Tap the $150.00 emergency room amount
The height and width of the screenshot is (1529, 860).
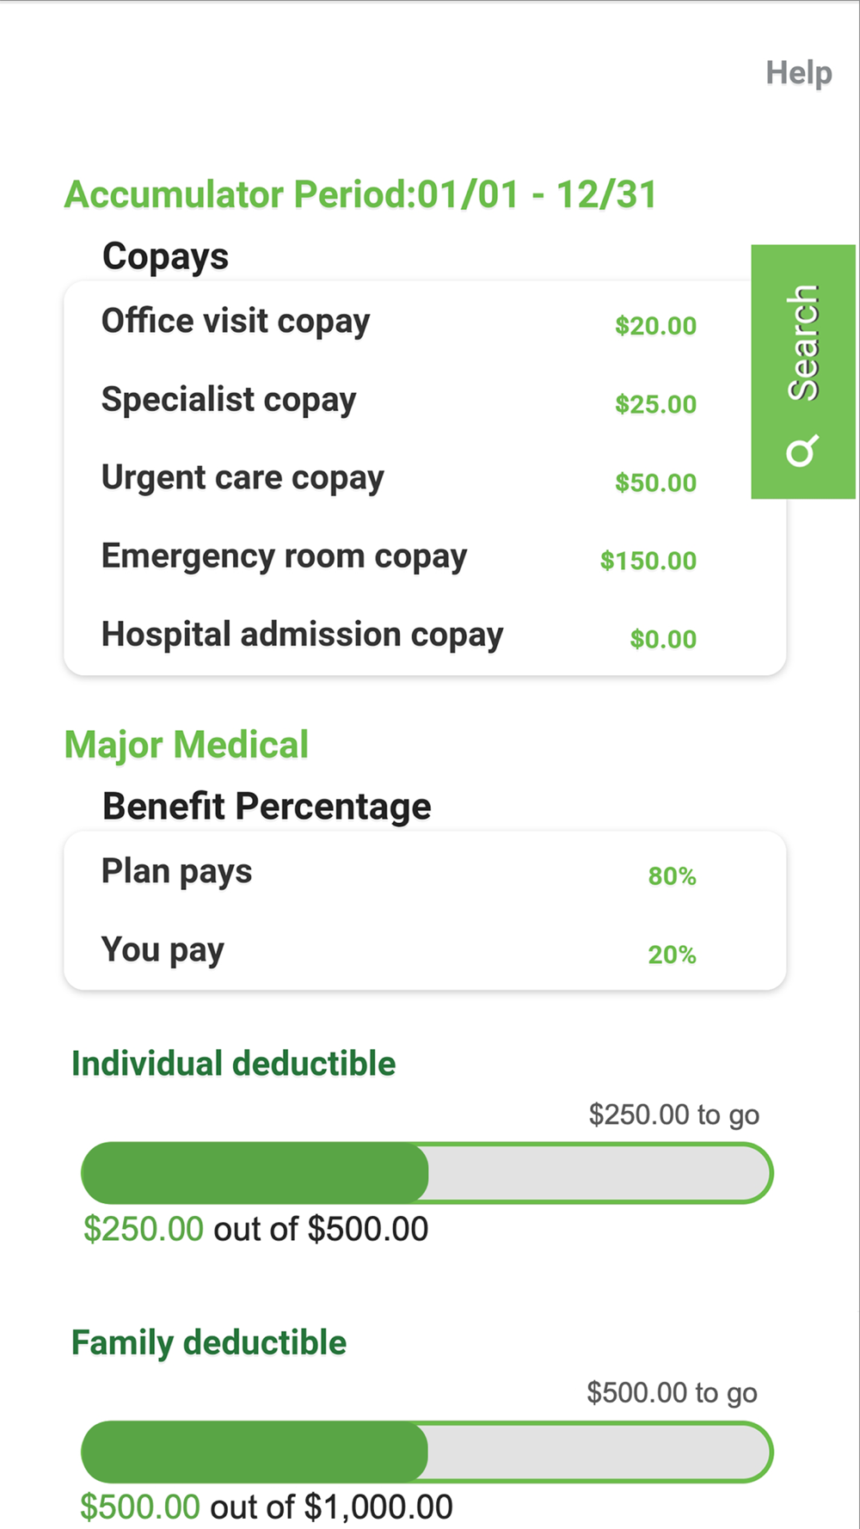(648, 561)
